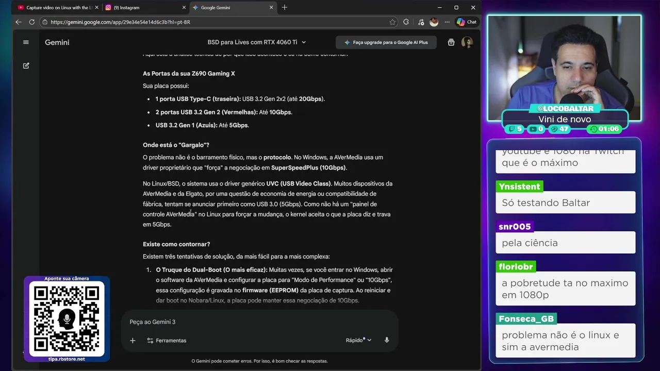Open the Gemini main menu hamburger icon
The height and width of the screenshot is (371, 660).
pos(26,42)
